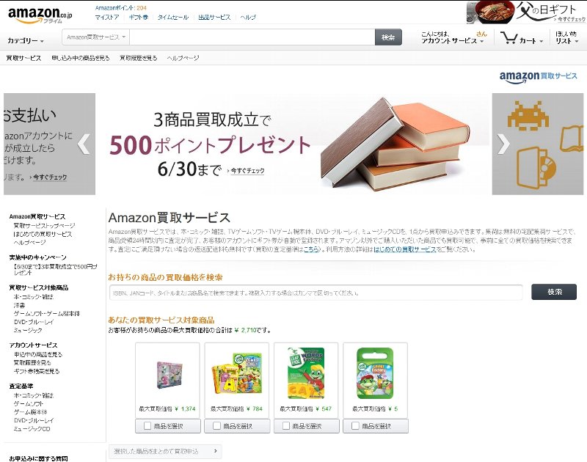Click the ISBN/JAN code price search field
The image size is (587, 462).
pyautogui.click(x=316, y=293)
